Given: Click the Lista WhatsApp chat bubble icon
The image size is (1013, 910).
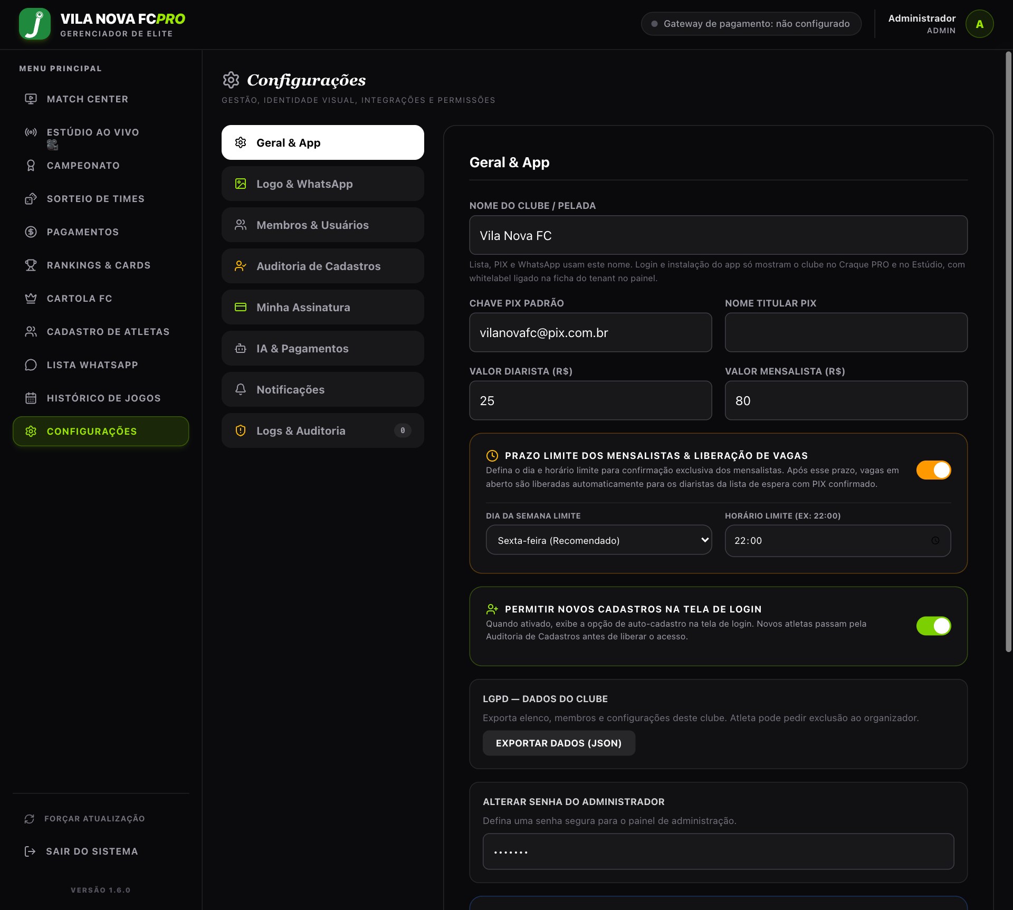Looking at the screenshot, I should coord(31,365).
